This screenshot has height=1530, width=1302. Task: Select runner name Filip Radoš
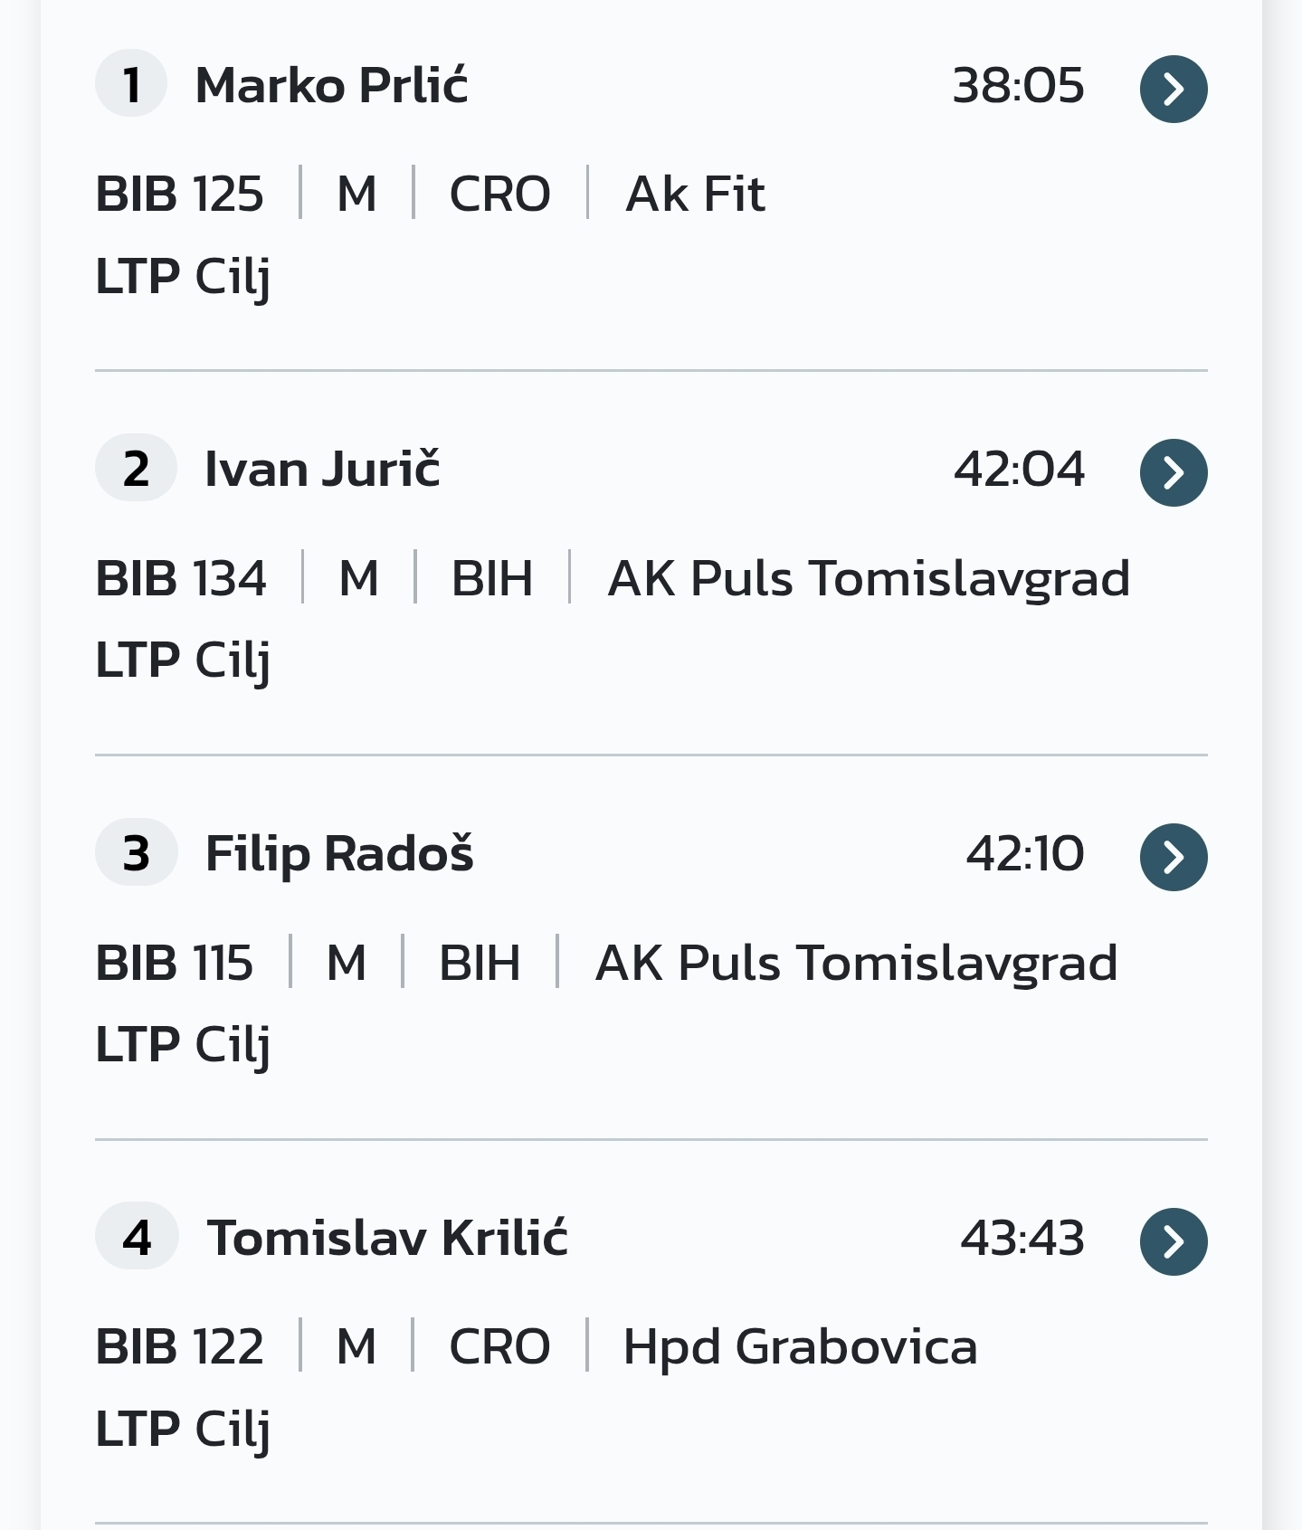coord(339,853)
